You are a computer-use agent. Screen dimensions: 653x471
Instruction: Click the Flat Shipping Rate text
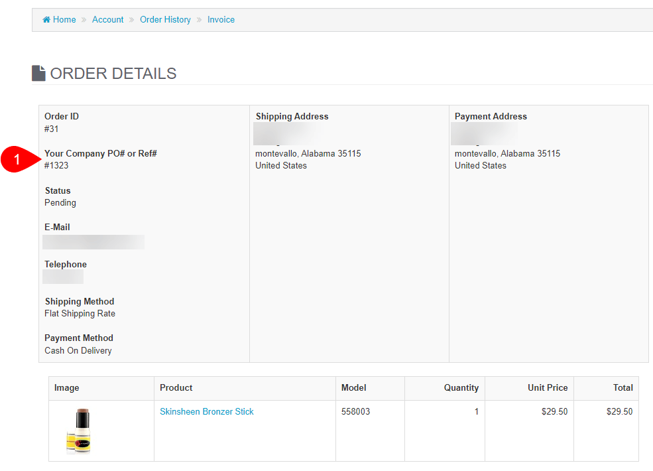(x=80, y=314)
